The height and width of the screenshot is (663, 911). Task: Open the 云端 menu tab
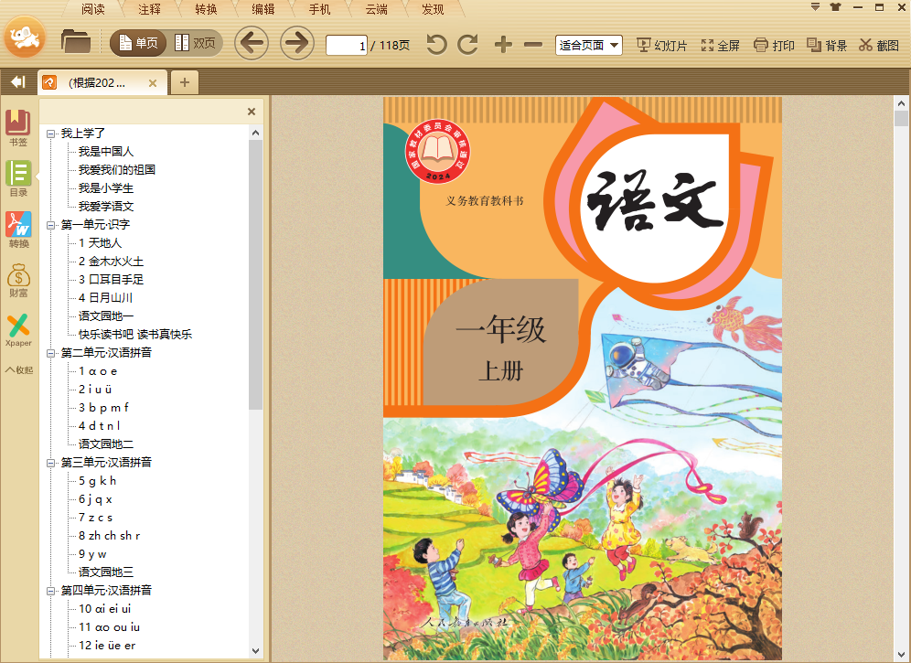(376, 9)
